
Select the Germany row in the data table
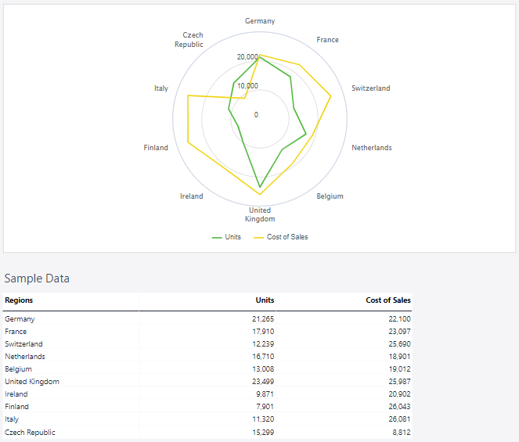coord(20,319)
